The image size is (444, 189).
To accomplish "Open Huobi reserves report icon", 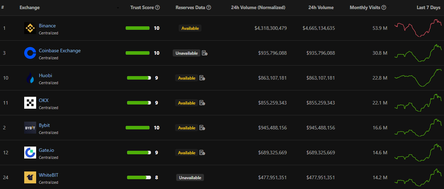I will click(202, 78).
